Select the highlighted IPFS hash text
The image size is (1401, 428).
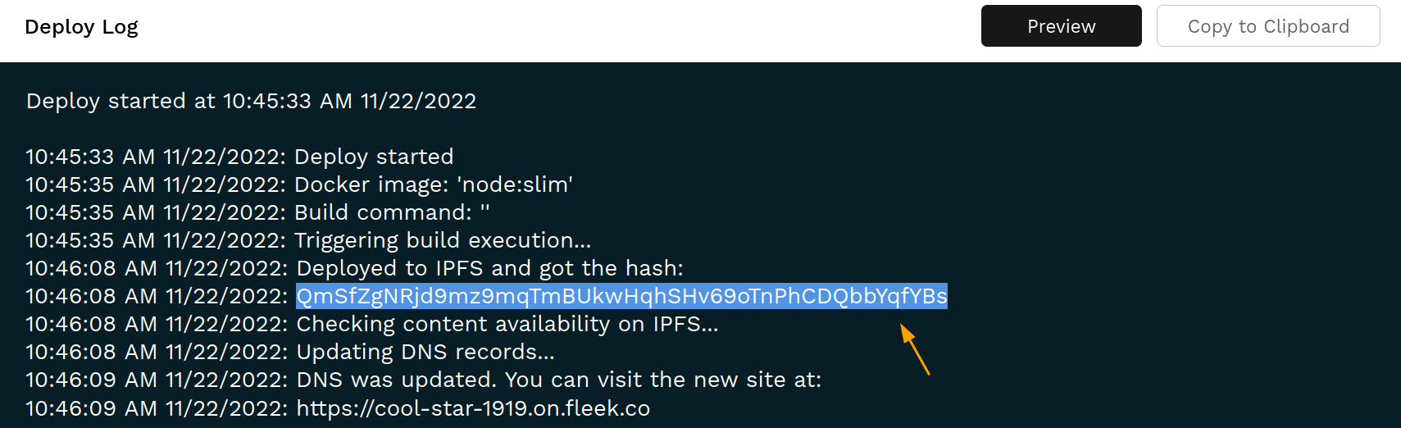[621, 296]
